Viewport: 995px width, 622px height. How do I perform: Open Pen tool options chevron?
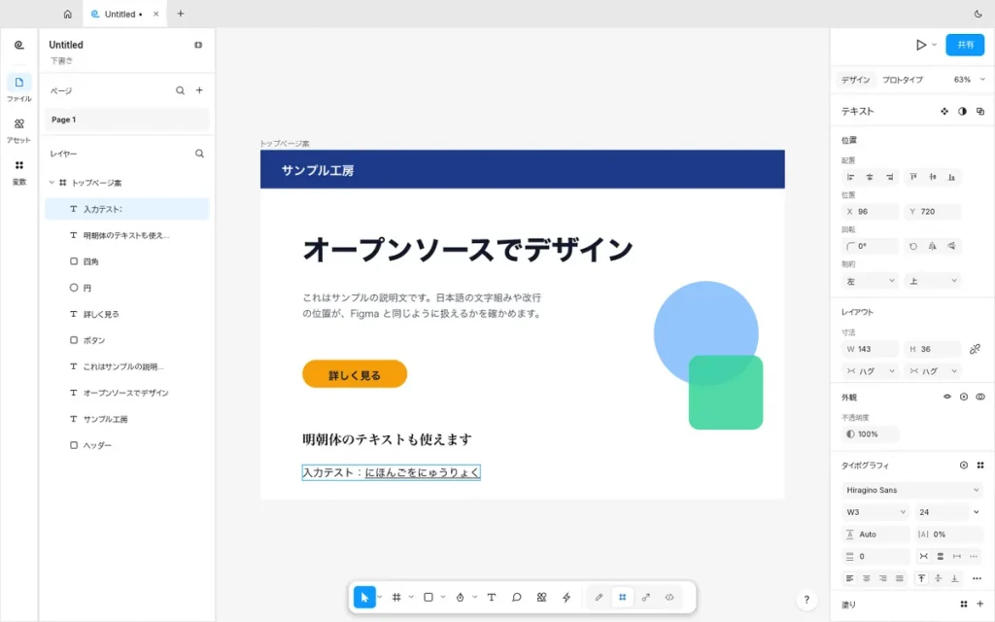pyautogui.click(x=474, y=598)
